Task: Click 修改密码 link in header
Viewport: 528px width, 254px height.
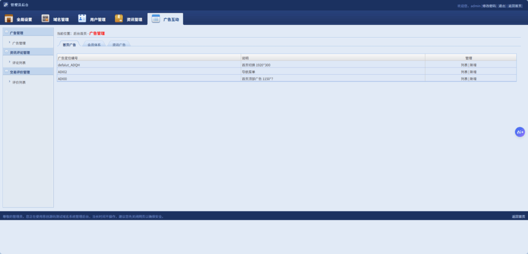Action: click(489, 6)
